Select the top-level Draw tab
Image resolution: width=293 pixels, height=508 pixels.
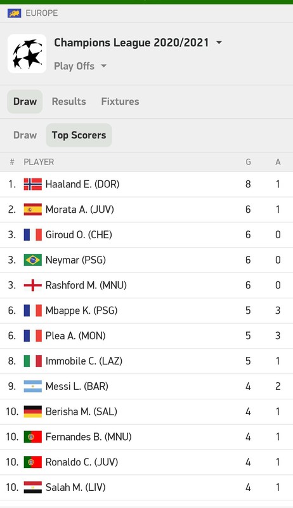point(25,102)
